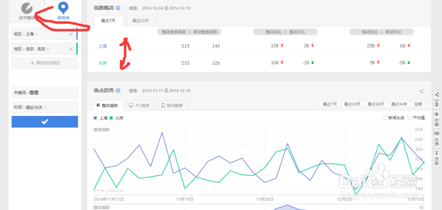Click the 11月19日 axis date label
Viewport: 442px width, 210px height.
click(185, 199)
